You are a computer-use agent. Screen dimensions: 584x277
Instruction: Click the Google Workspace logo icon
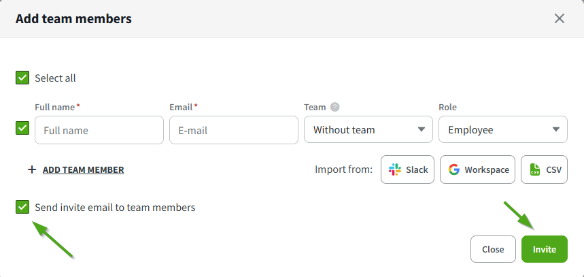click(x=453, y=169)
